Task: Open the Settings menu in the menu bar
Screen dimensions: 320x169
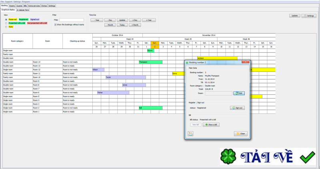Action: click(17, 2)
